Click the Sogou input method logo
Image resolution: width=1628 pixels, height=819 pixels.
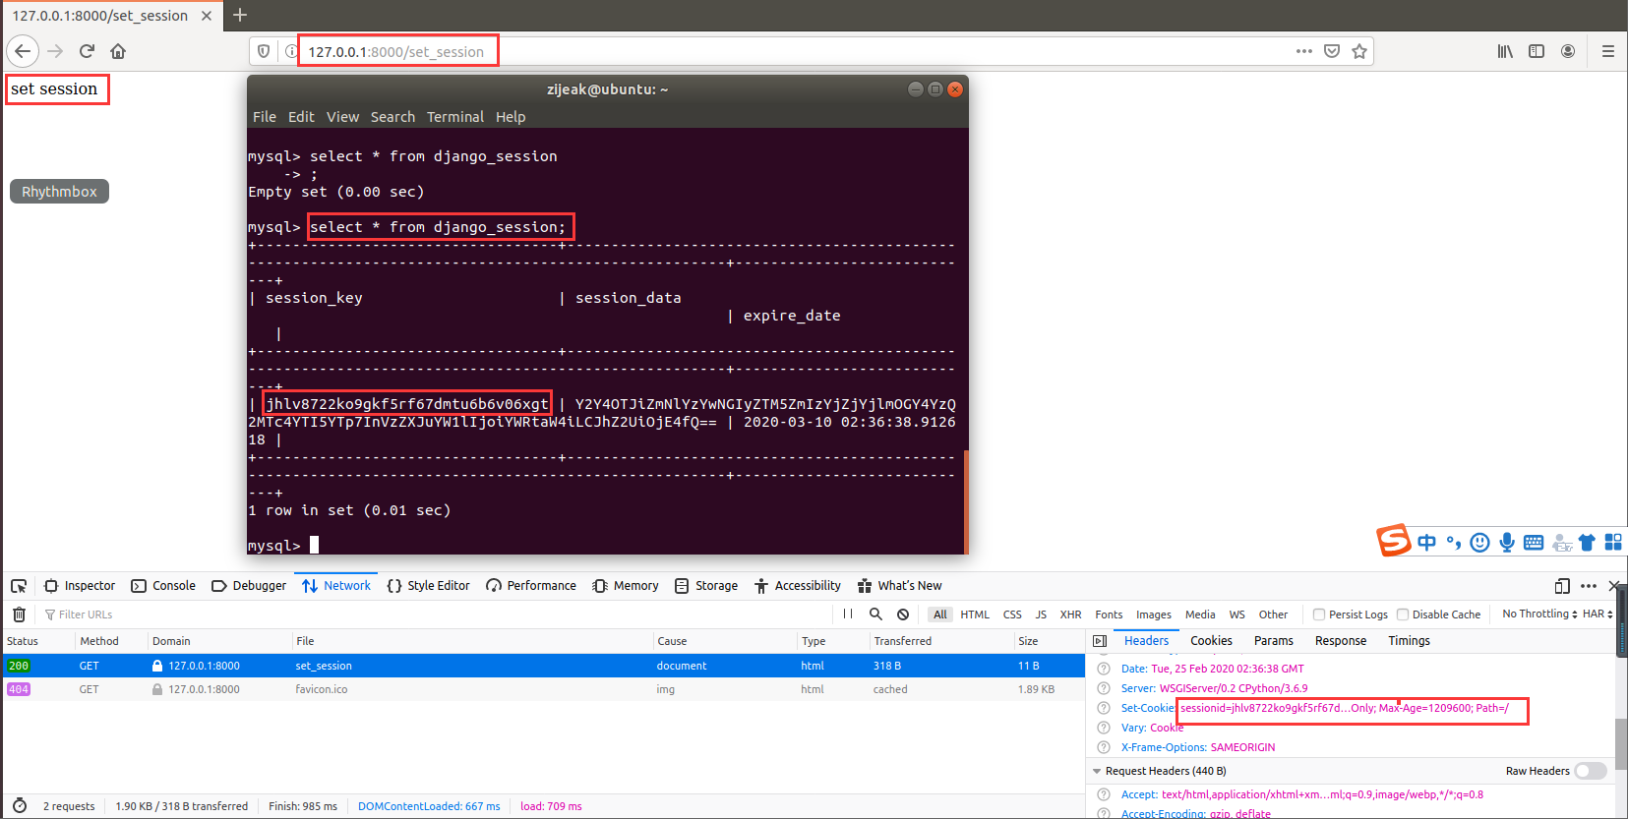pyautogui.click(x=1393, y=541)
